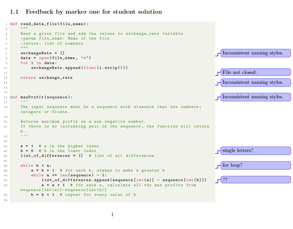Image resolution: width=293 pixels, height=229 pixels.
Task: Click the "Returns maximum profit" docstring line
Action: click(x=83, y=122)
